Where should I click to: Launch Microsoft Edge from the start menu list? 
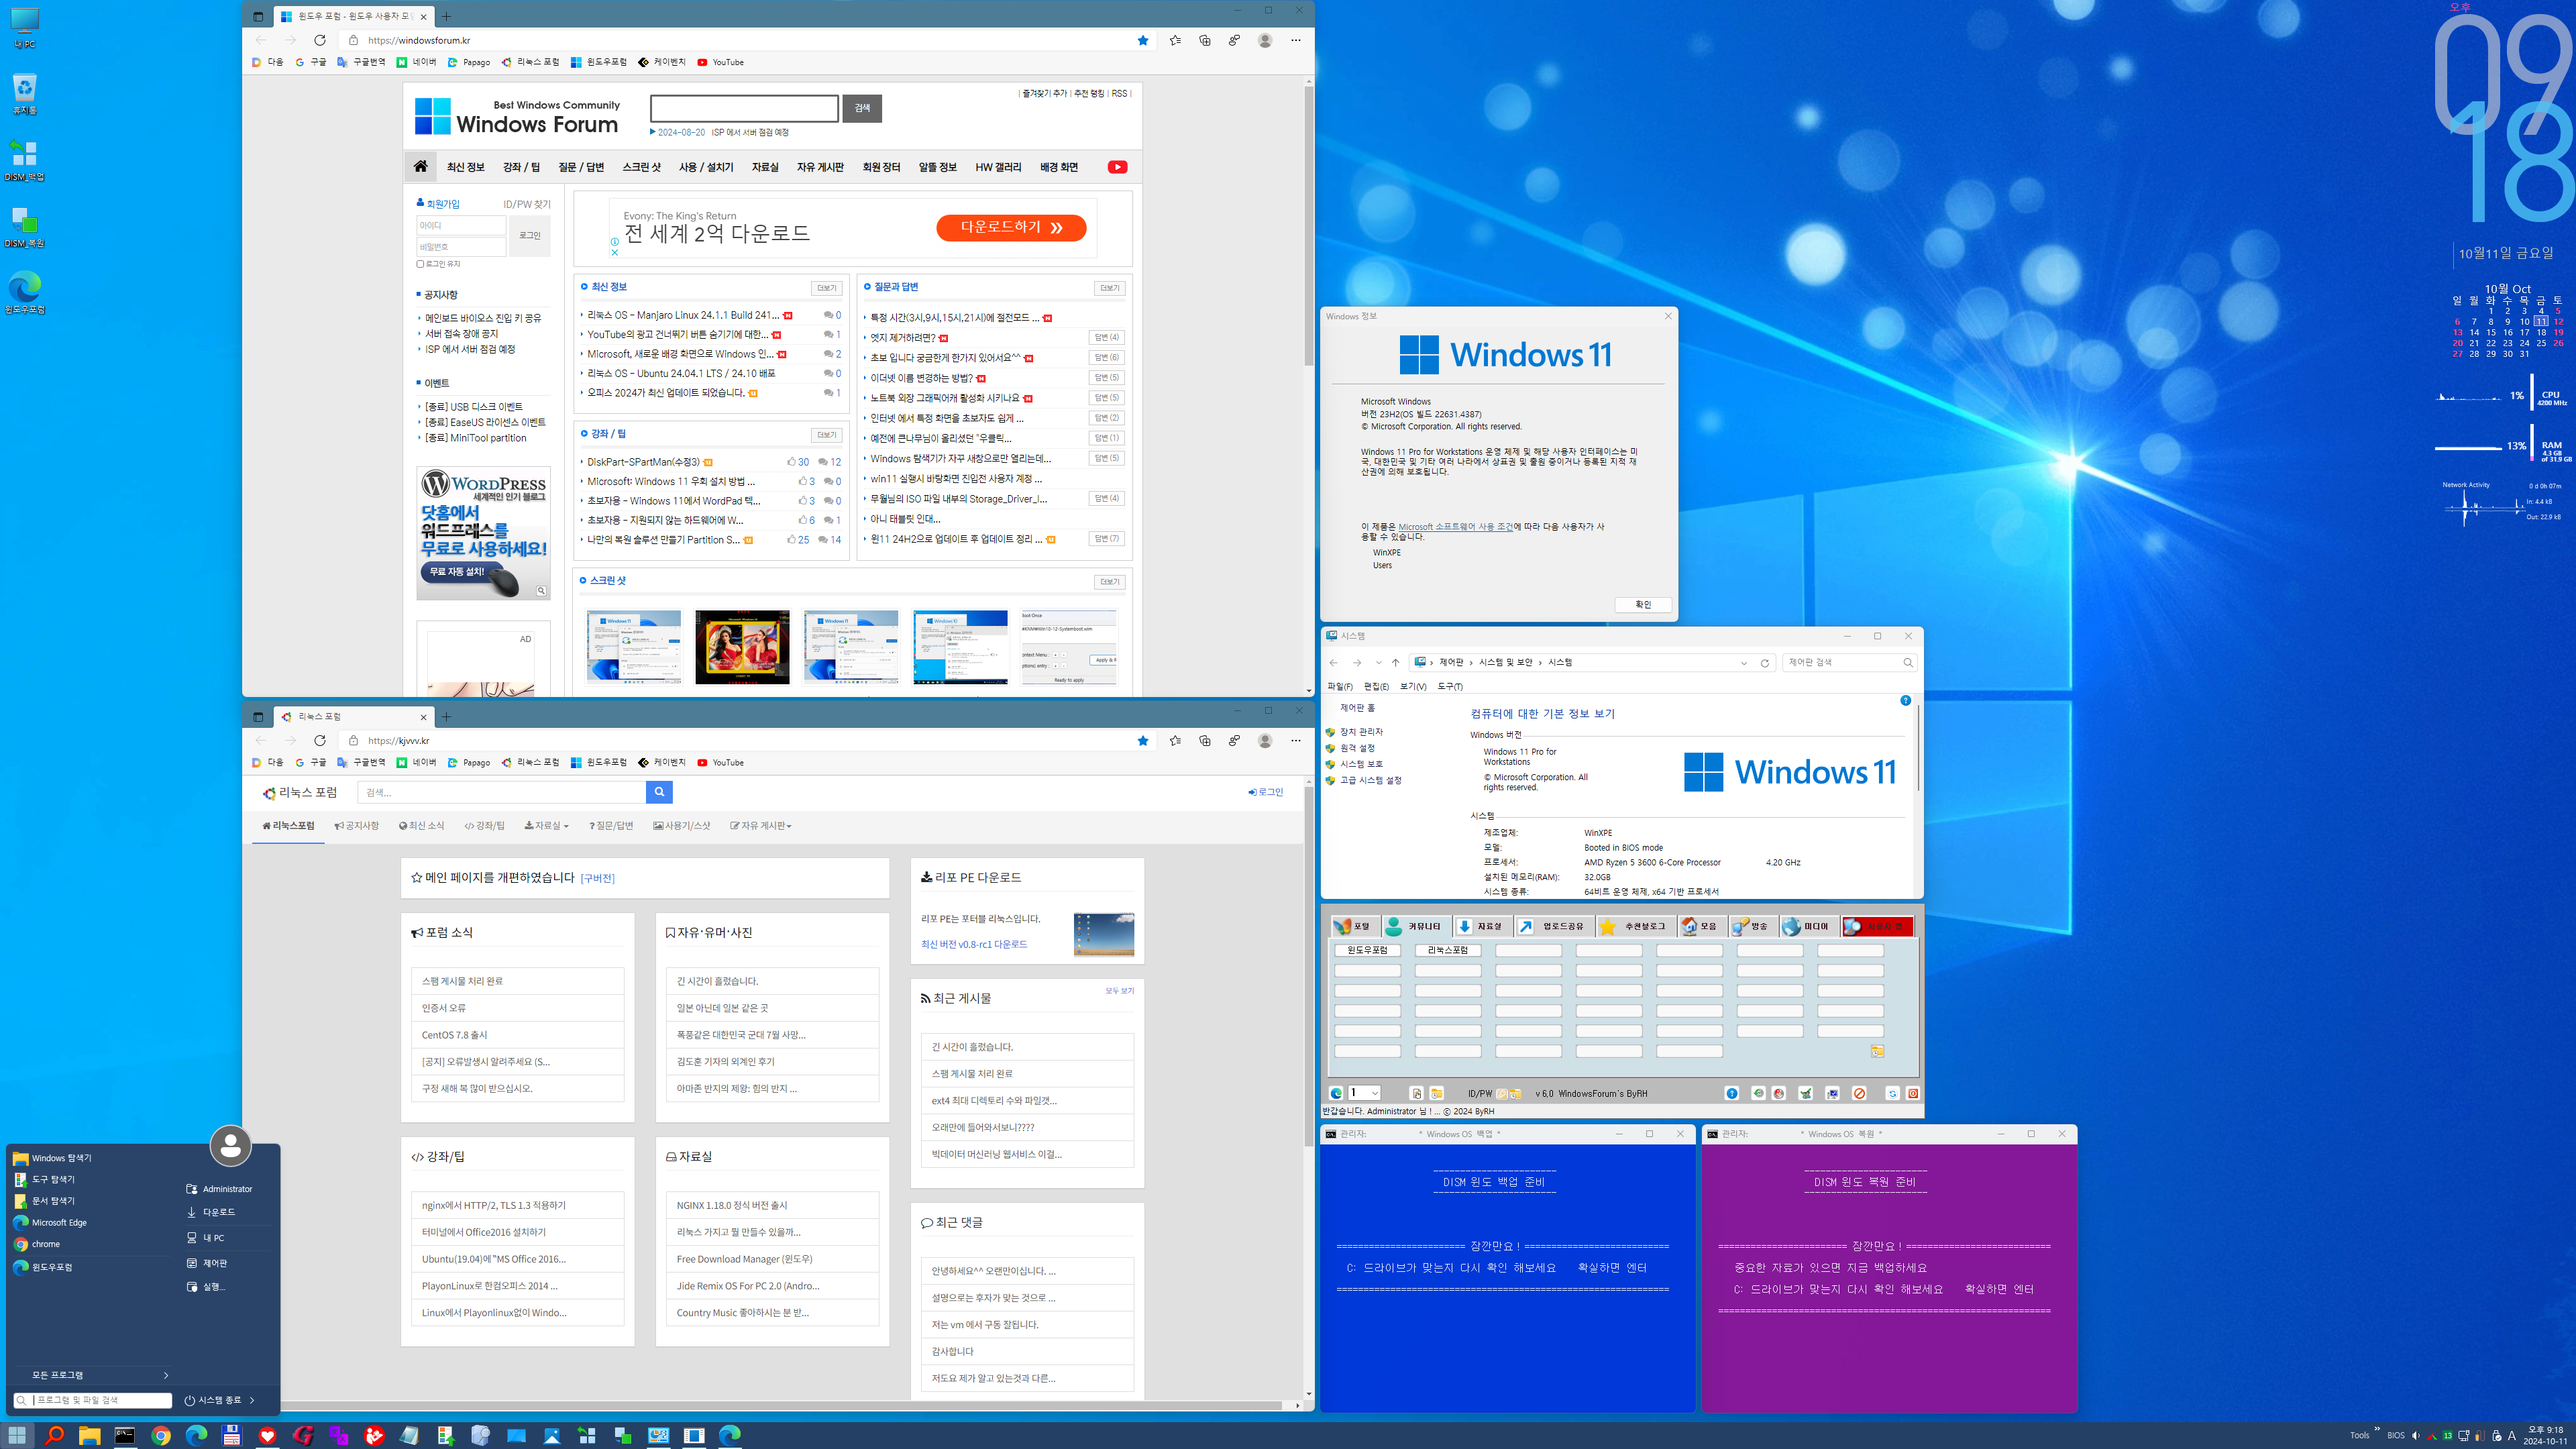click(59, 1222)
